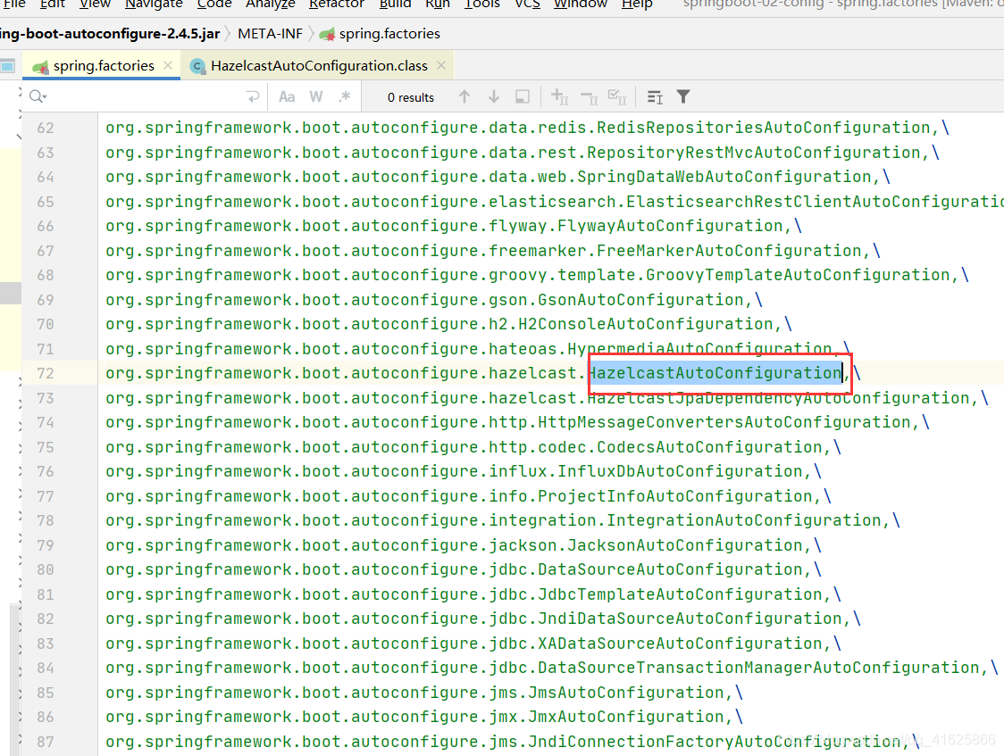
Task: Close the spring.factories tab
Action: [x=166, y=64]
